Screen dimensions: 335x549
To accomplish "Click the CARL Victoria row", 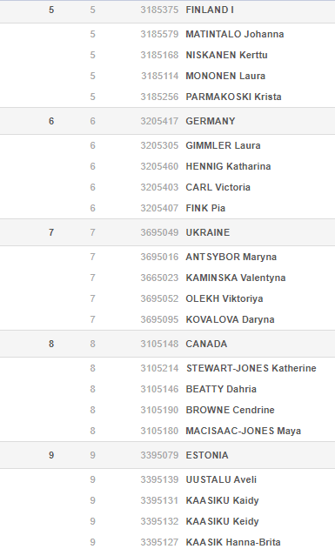I will [167, 187].
